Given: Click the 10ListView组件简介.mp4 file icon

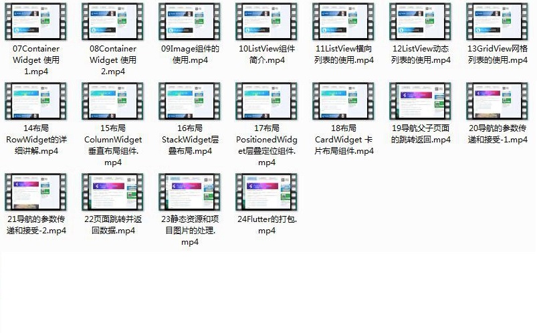Looking at the screenshot, I should [x=267, y=22].
